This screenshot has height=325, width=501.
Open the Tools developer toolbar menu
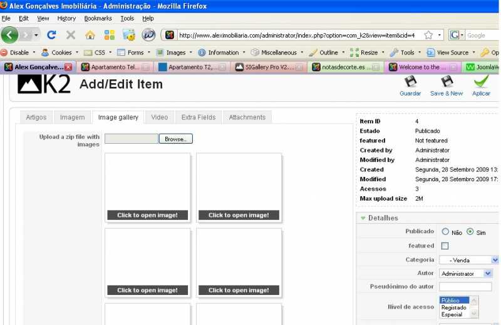pos(405,52)
